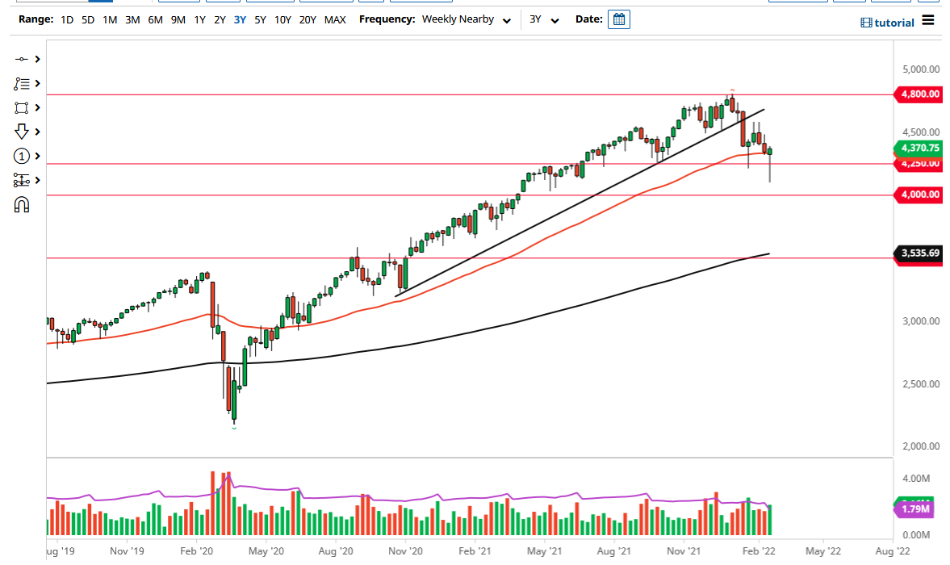Open the hamburger menu
The height and width of the screenshot is (565, 950).
tap(927, 22)
